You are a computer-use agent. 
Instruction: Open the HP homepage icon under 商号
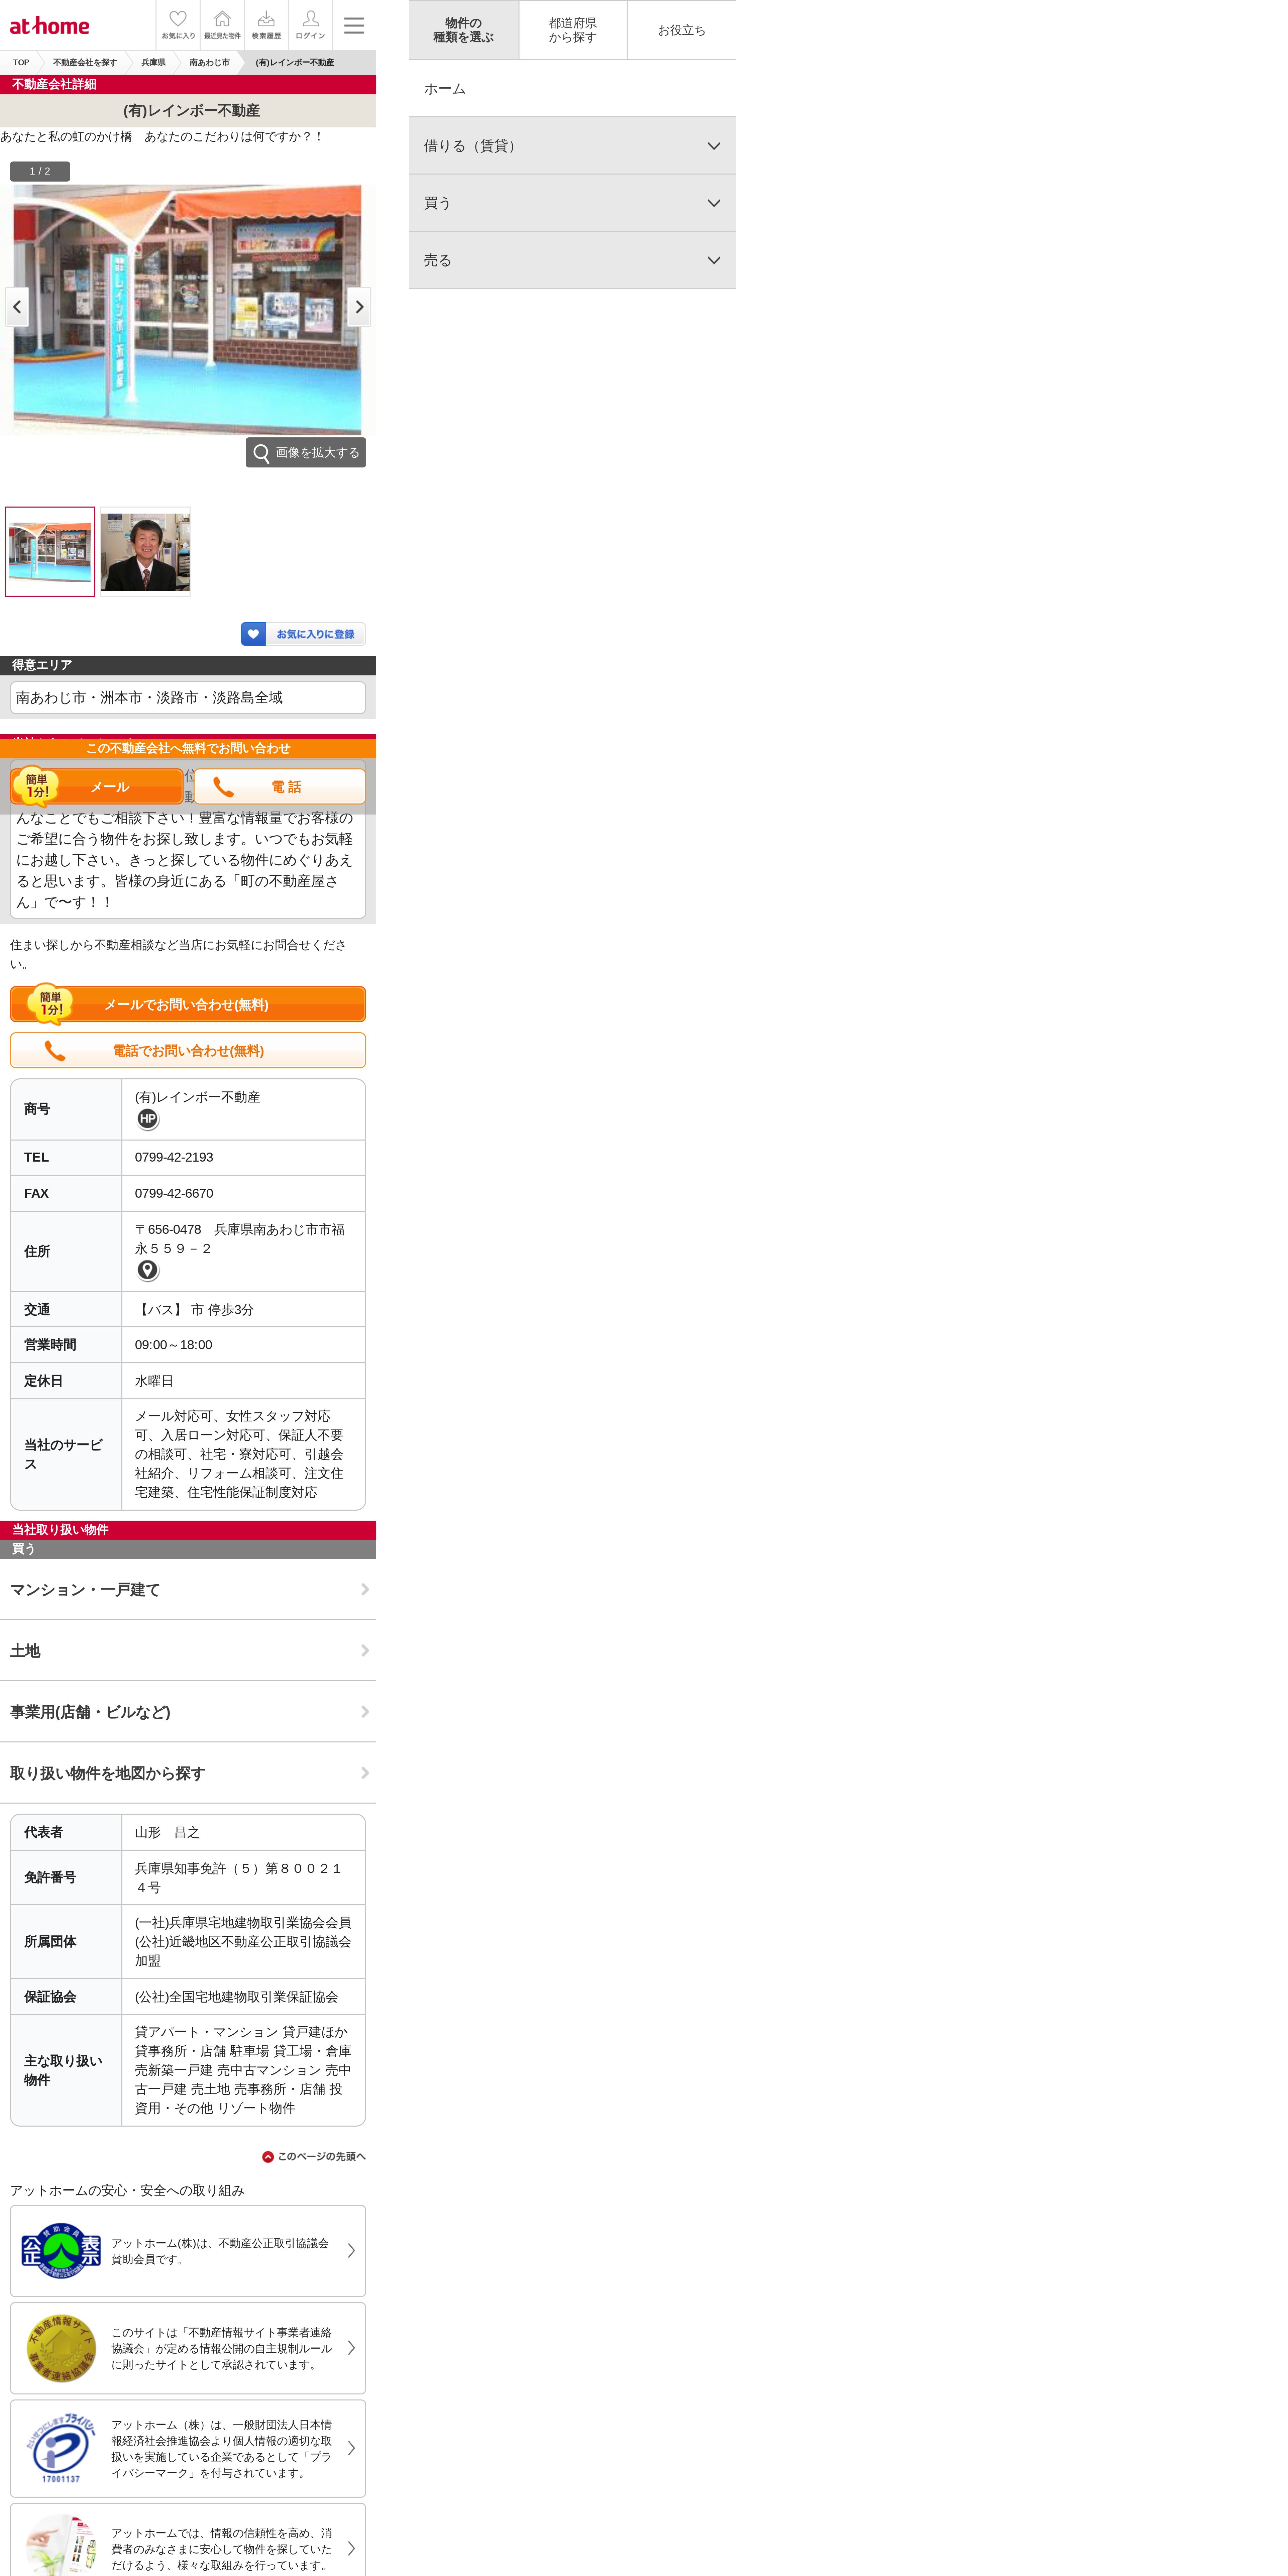point(148,1119)
